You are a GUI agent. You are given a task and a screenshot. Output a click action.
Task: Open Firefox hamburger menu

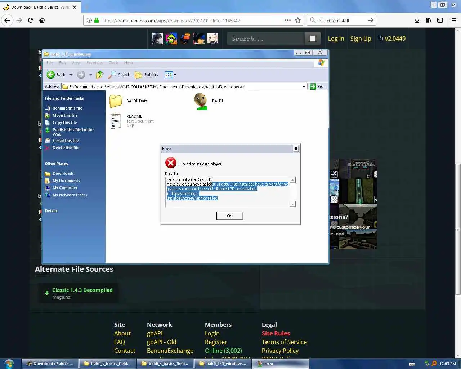(x=454, y=20)
